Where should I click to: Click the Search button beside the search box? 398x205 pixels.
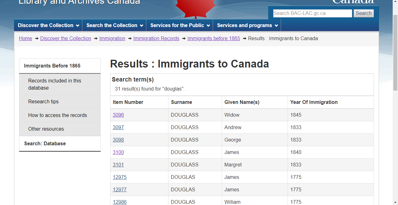tap(363, 13)
